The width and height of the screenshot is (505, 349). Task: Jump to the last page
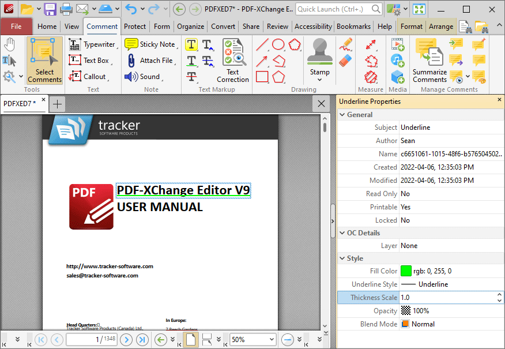(x=142, y=339)
